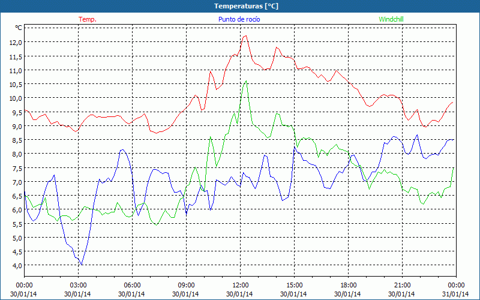Screen dimensions: 480x300
Task: Click the 10,5 y-axis value
Action: (x=16, y=85)
